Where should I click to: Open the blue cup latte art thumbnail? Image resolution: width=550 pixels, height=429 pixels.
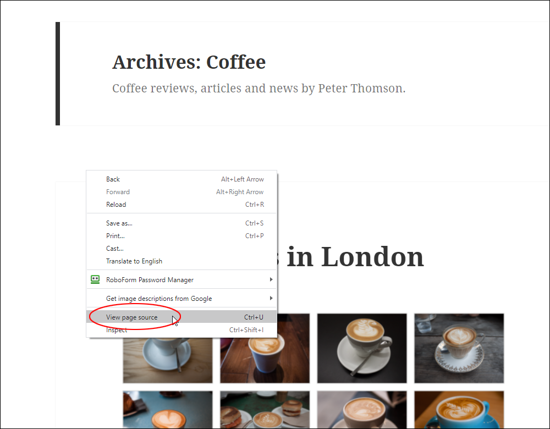pyautogui.click(x=459, y=410)
